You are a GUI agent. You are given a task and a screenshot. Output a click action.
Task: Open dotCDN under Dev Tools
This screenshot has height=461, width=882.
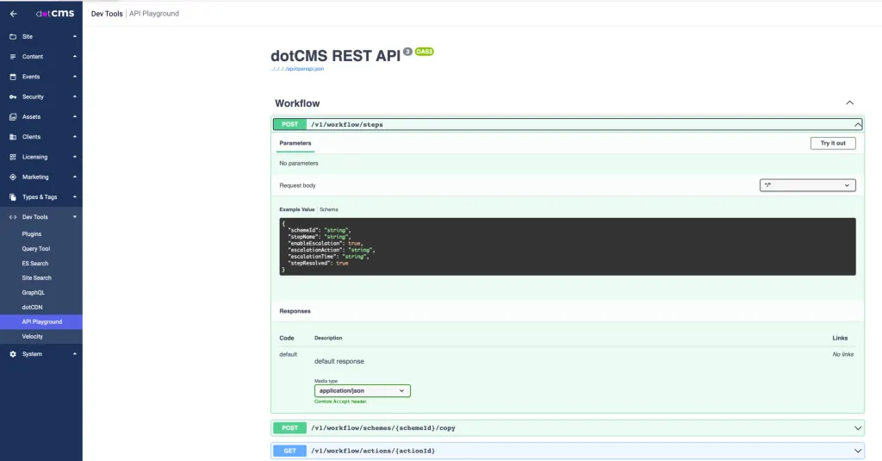[x=32, y=308]
